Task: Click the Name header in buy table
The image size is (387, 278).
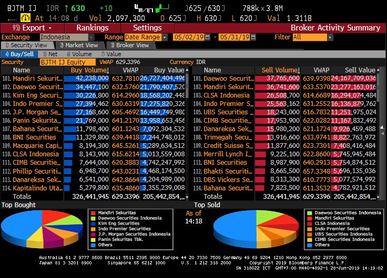Action: pos(22,70)
